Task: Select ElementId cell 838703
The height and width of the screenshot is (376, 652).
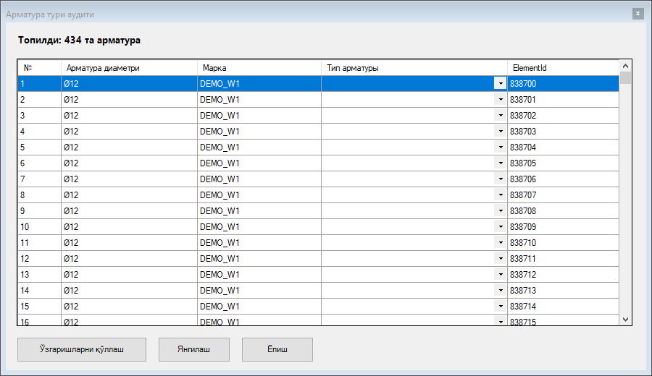Action: [x=563, y=131]
